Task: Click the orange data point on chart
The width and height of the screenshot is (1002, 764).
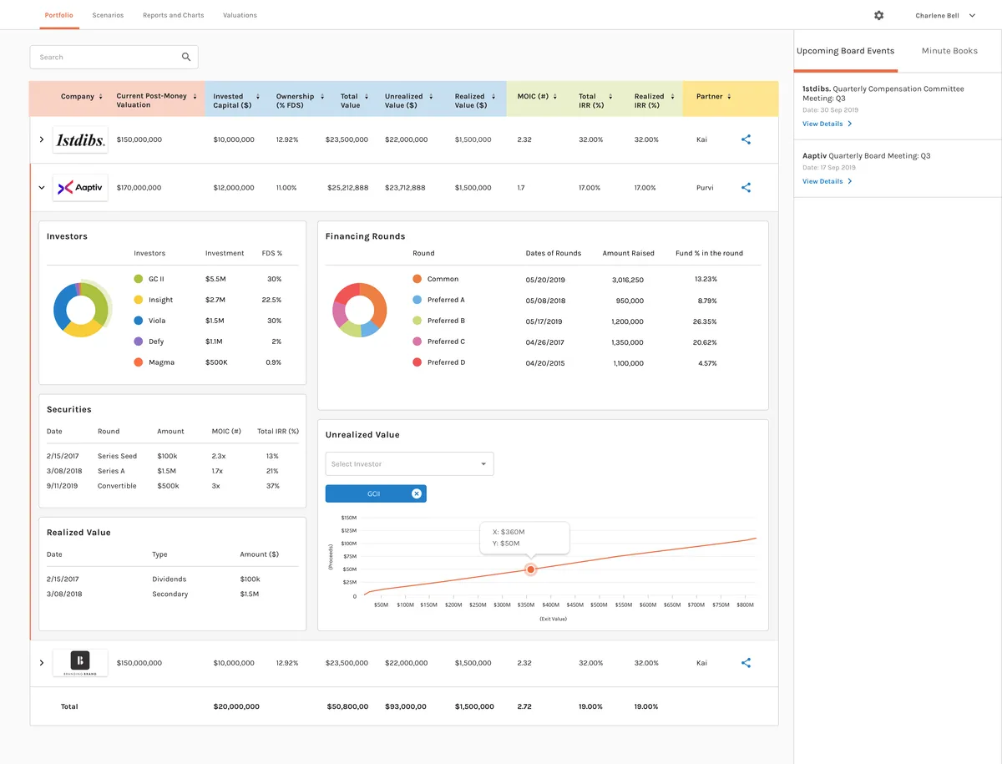Action: [530, 569]
